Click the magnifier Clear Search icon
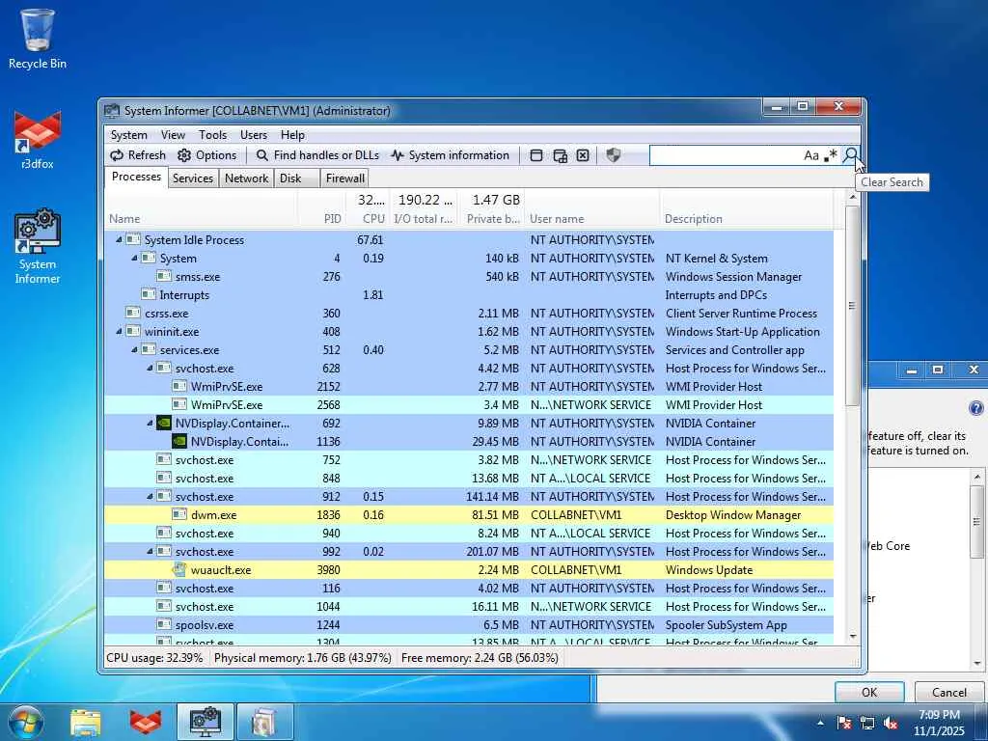 [x=851, y=155]
